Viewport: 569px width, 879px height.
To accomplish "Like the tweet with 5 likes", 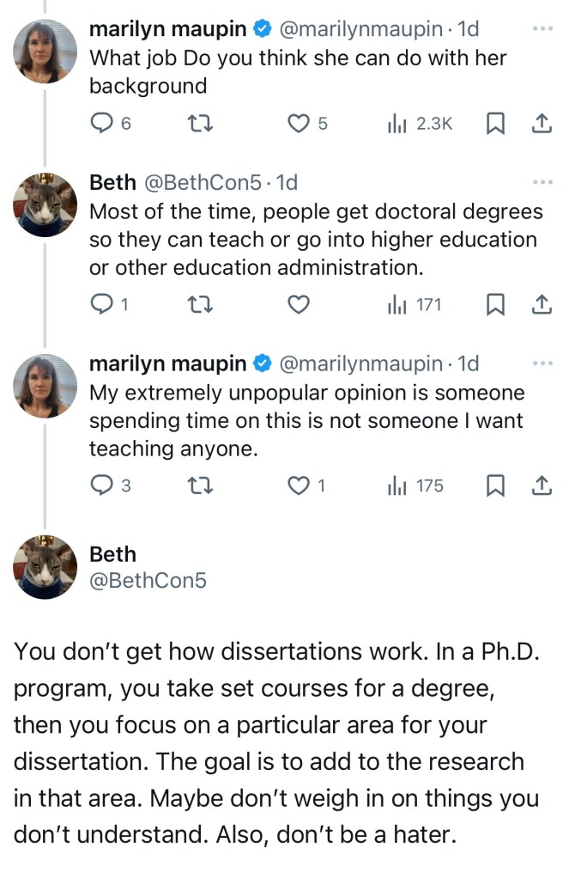I will pyautogui.click(x=298, y=124).
